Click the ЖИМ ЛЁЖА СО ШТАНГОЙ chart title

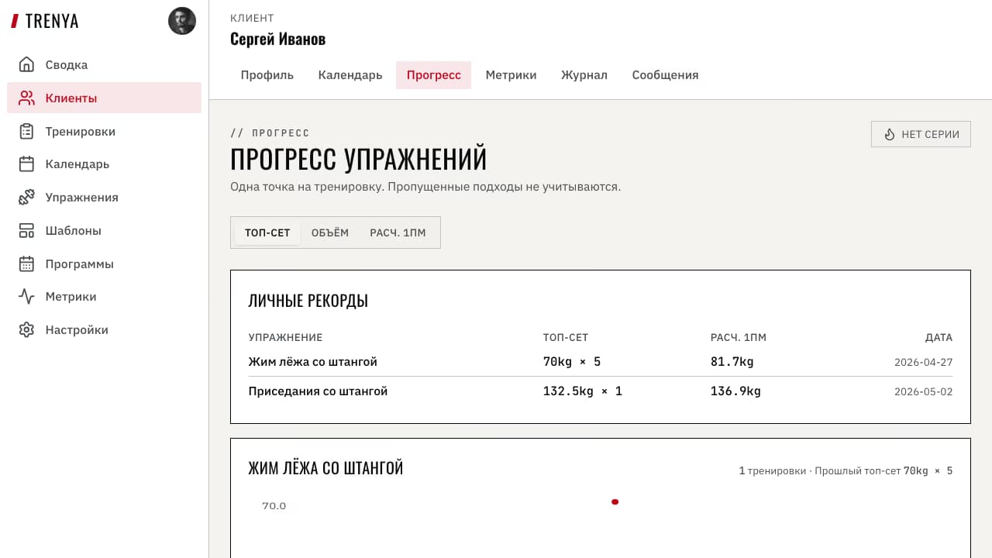click(325, 468)
